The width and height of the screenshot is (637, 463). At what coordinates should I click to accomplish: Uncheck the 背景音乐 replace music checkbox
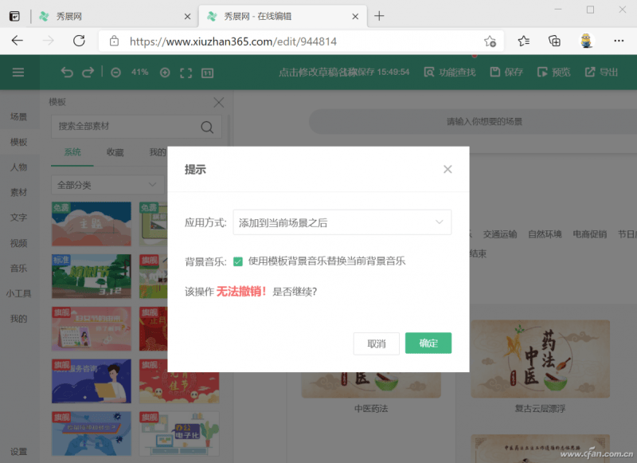point(237,261)
